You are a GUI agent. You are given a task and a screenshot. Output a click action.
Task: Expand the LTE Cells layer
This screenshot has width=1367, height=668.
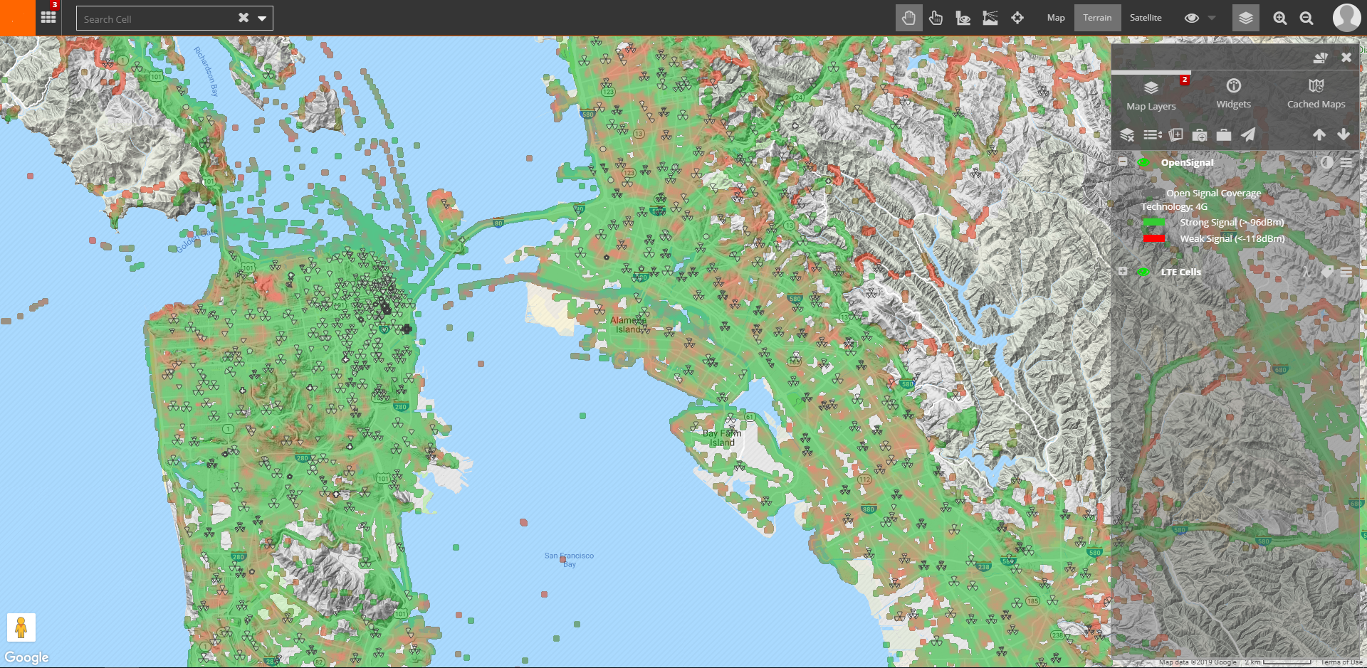pos(1123,271)
